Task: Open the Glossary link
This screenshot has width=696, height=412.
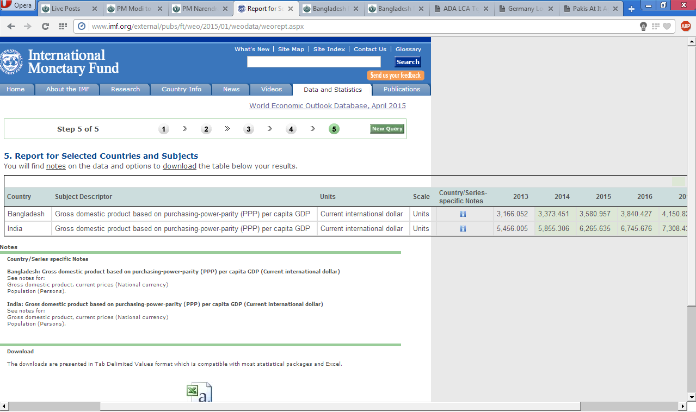Action: (x=408, y=49)
